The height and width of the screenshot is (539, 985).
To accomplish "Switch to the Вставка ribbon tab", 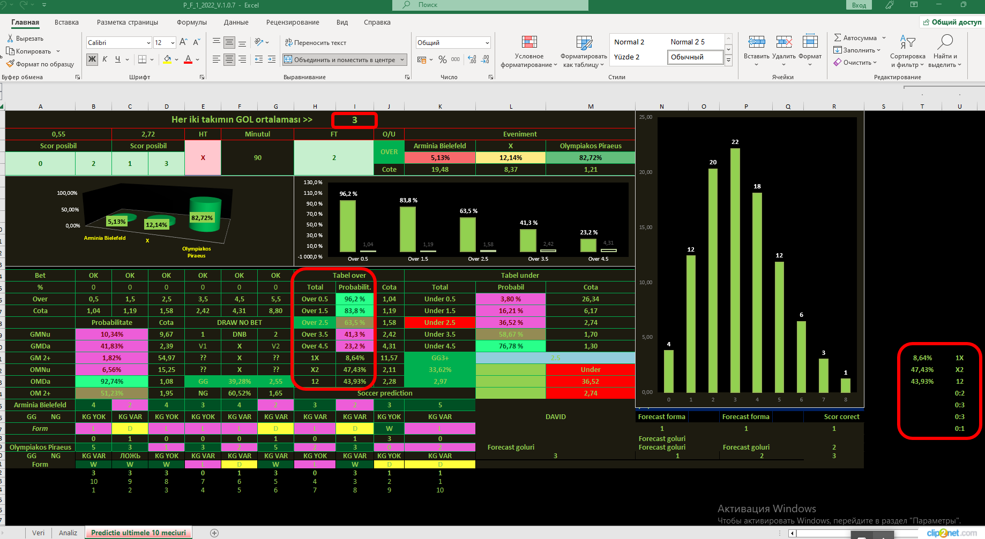I will point(66,22).
